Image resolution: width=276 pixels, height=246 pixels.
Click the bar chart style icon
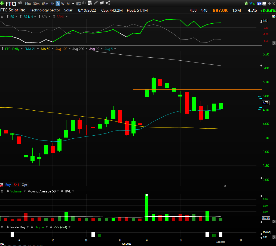click(84, 3)
